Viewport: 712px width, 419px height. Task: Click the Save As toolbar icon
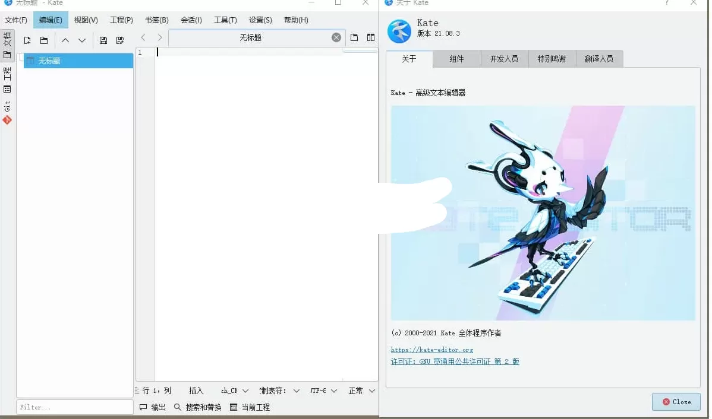120,40
